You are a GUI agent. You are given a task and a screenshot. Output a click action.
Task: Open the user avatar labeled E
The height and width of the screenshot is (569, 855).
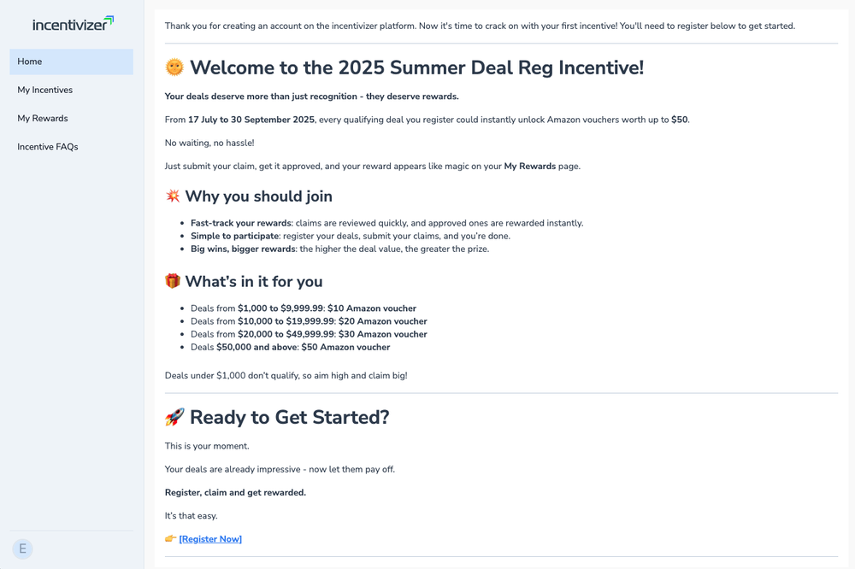(22, 548)
